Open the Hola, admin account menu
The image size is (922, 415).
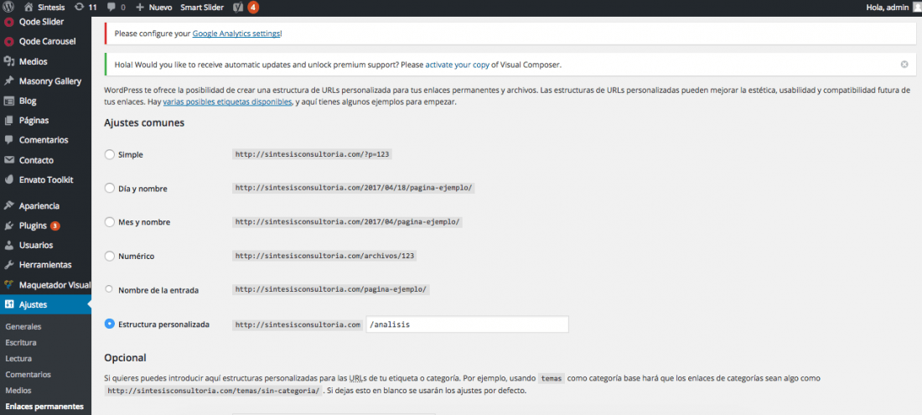(x=888, y=8)
